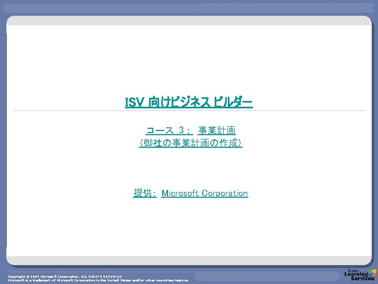This screenshot has height=284, width=378.
Task: Click the Global Learning Services logo
Action: pyautogui.click(x=360, y=275)
